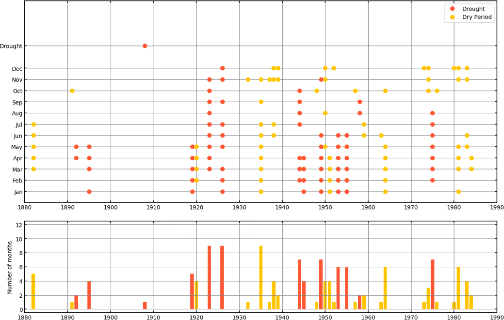Pick the red bar at 1895

coord(89,295)
